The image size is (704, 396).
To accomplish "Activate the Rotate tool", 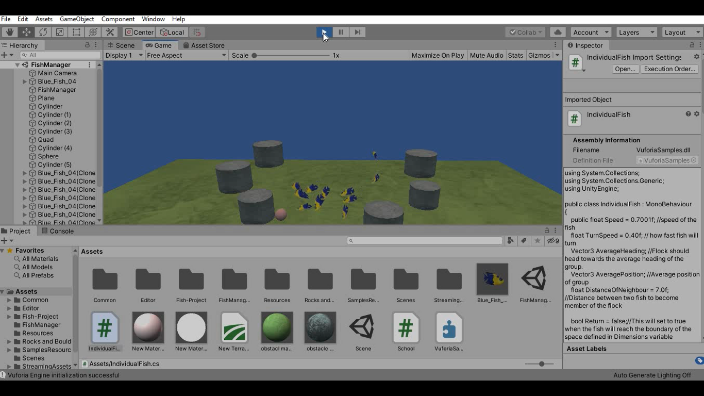I will (x=43, y=32).
